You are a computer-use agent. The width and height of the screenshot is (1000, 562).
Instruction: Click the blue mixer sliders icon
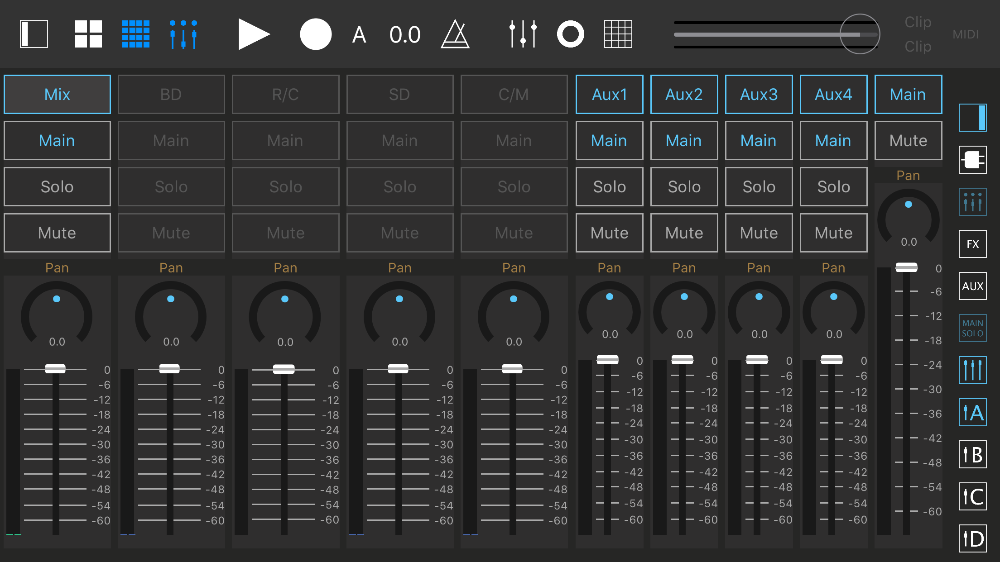coord(183,34)
